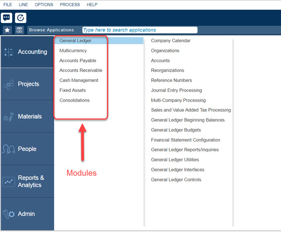Open the FILE menu
Image resolution: width=281 pixels, height=232 pixels.
tap(8, 5)
